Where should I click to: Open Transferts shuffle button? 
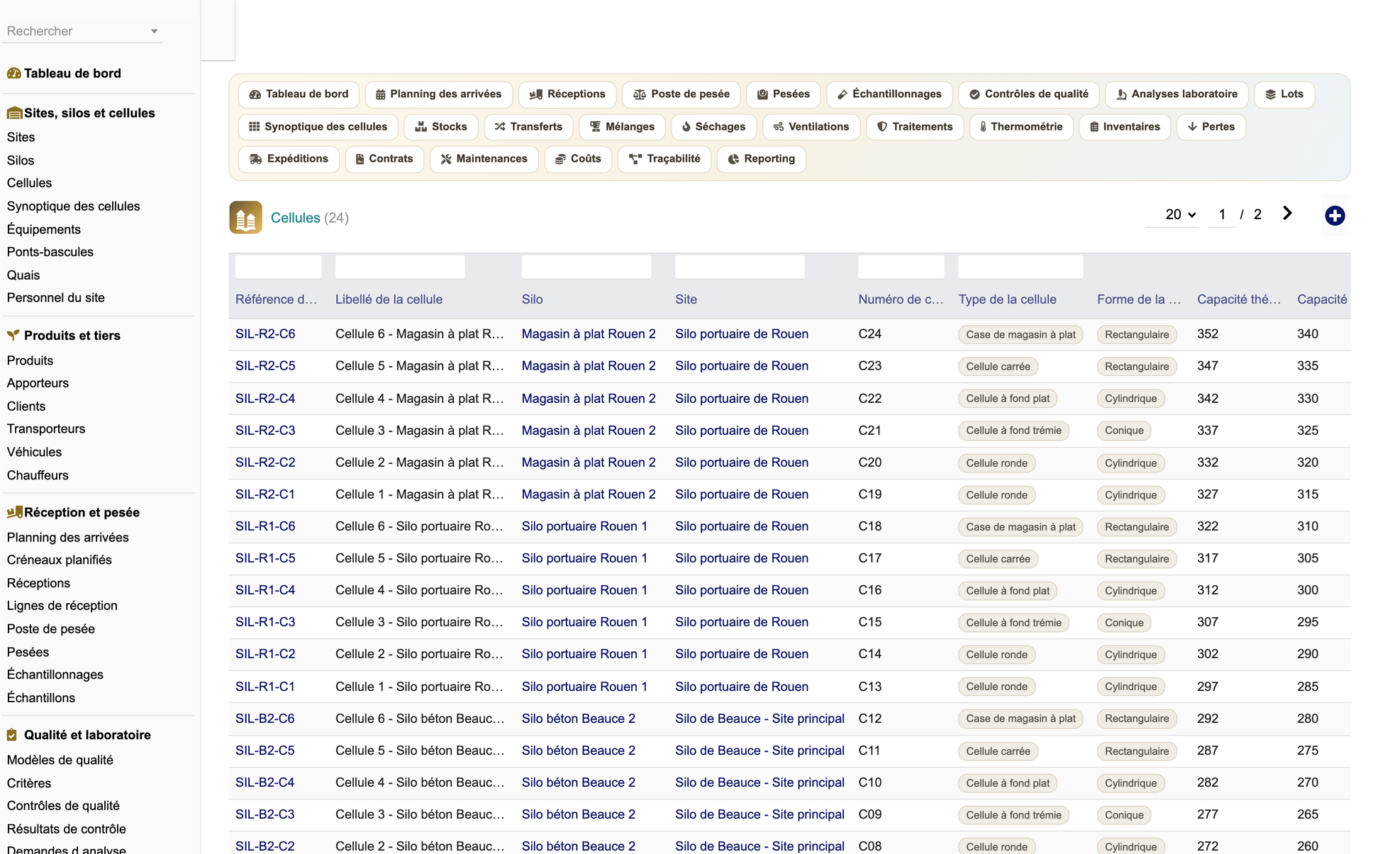point(528,127)
